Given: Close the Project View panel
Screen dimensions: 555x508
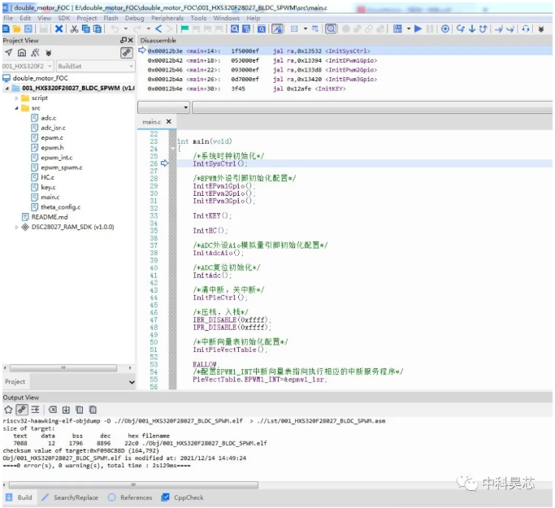Looking at the screenshot, I should click(x=131, y=40).
